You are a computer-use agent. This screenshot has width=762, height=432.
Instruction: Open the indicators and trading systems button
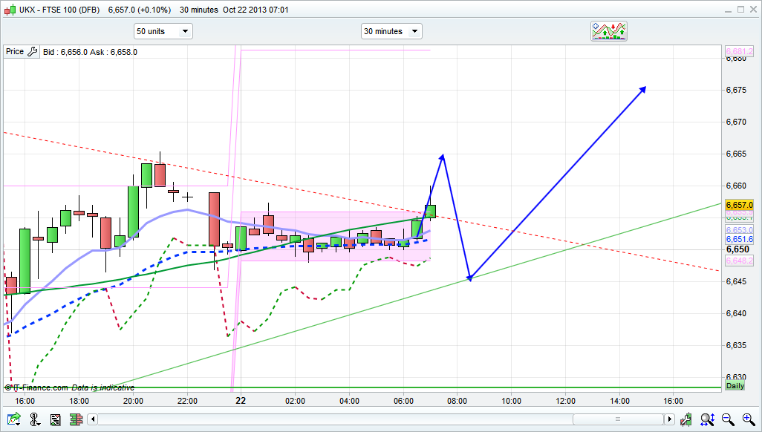(x=609, y=31)
